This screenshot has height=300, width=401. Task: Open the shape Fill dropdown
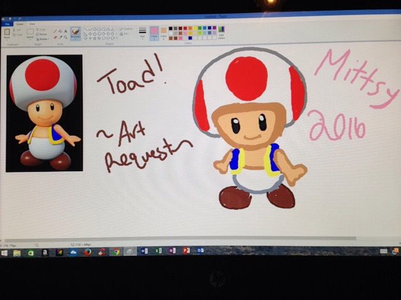124,34
